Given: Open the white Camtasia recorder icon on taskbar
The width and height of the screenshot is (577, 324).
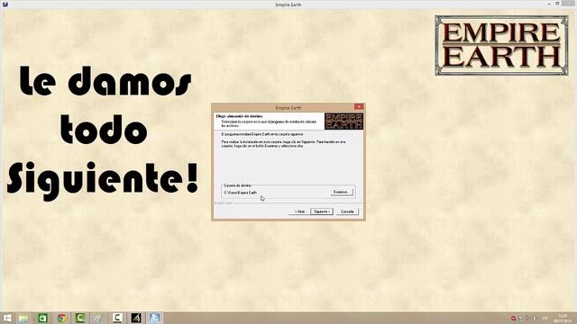Looking at the screenshot, I should point(117,318).
